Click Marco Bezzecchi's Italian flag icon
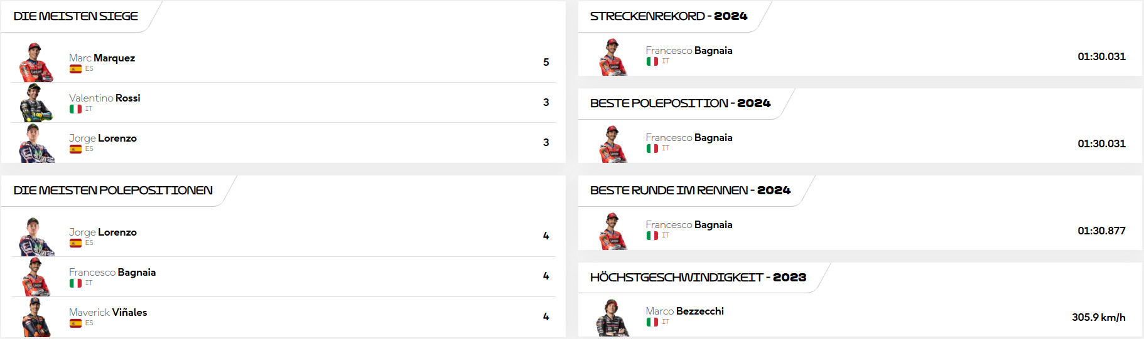The height and width of the screenshot is (339, 1144). click(652, 322)
